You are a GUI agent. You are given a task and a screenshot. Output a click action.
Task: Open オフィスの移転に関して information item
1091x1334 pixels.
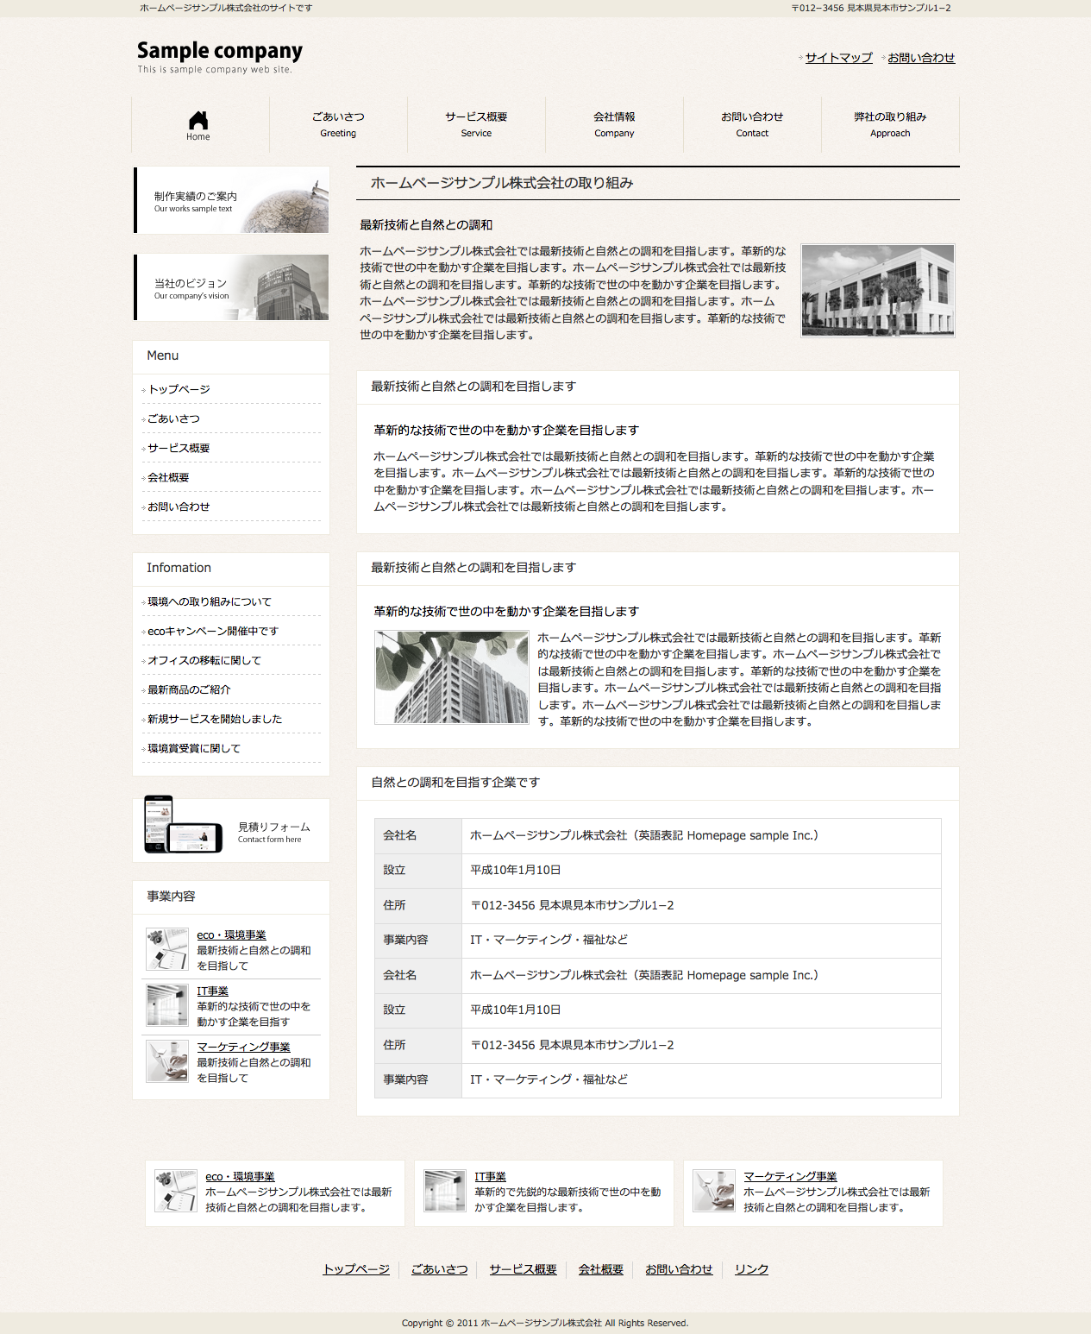tap(204, 660)
